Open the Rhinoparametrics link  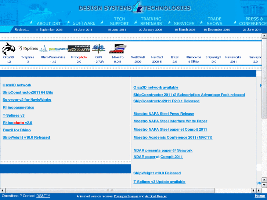pos(18,108)
